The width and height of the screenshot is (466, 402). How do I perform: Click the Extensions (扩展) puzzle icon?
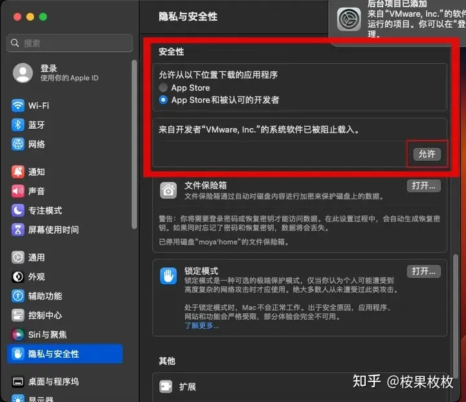(166, 386)
